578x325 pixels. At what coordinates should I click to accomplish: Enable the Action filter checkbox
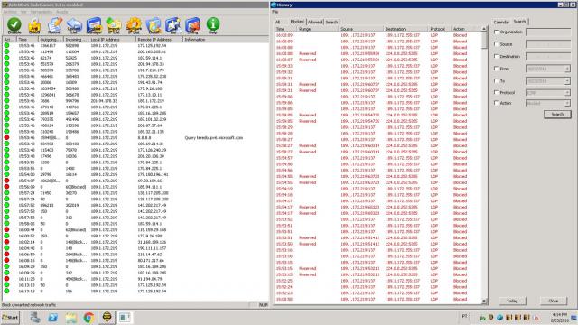[496, 103]
